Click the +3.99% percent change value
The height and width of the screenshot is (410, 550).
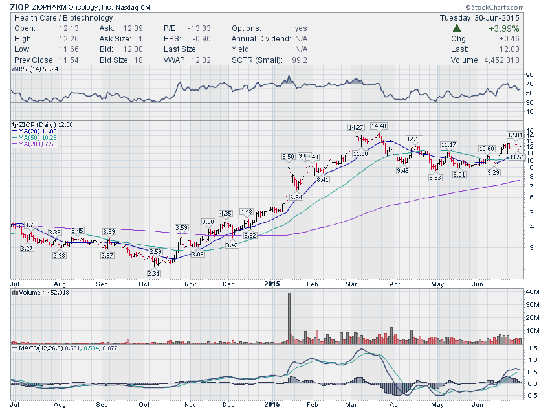pyautogui.click(x=503, y=28)
